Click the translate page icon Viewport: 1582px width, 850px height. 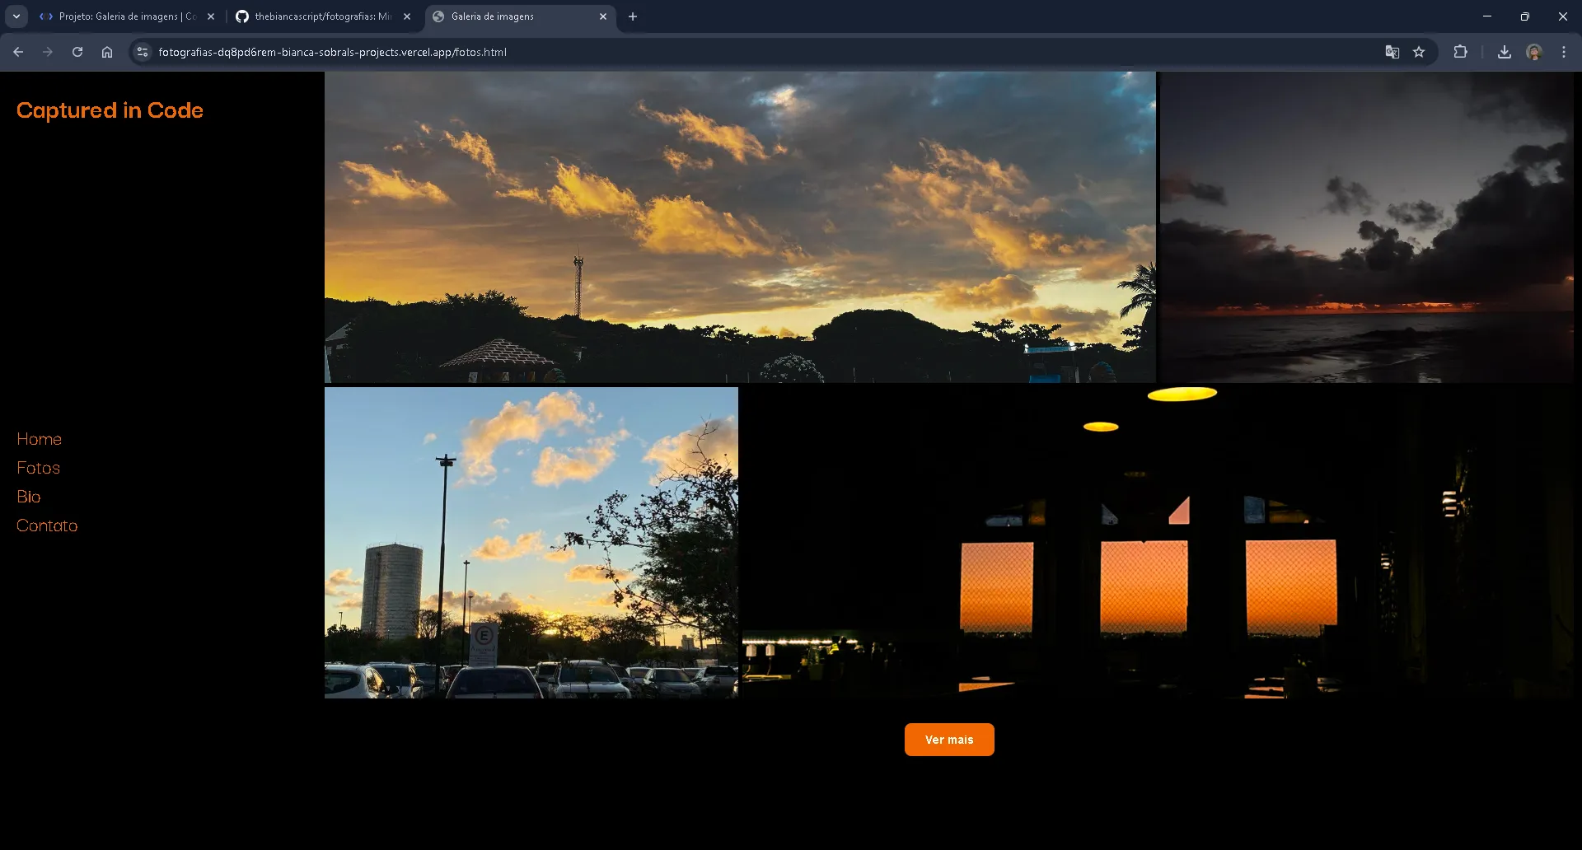1392,52
